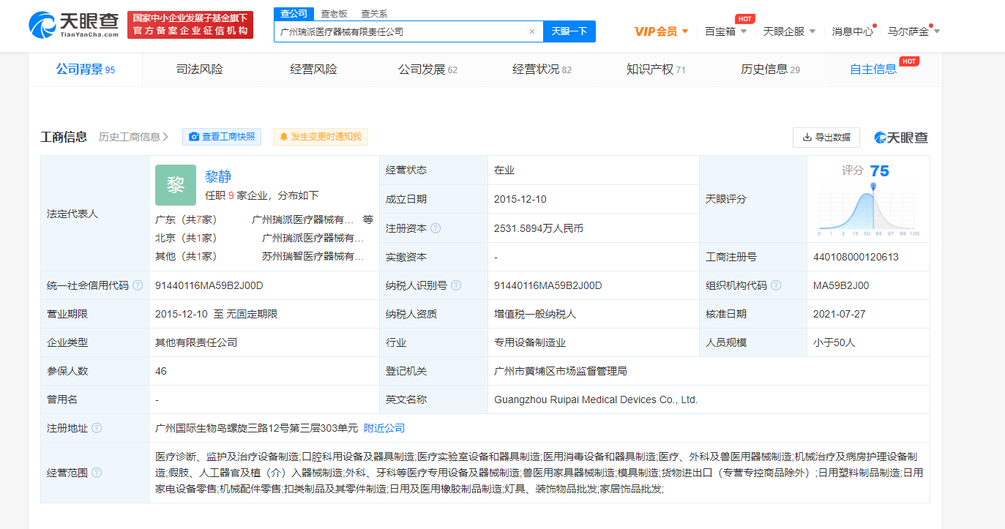Click the Tianyancha logo icon
The image size is (1005, 529).
42,25
